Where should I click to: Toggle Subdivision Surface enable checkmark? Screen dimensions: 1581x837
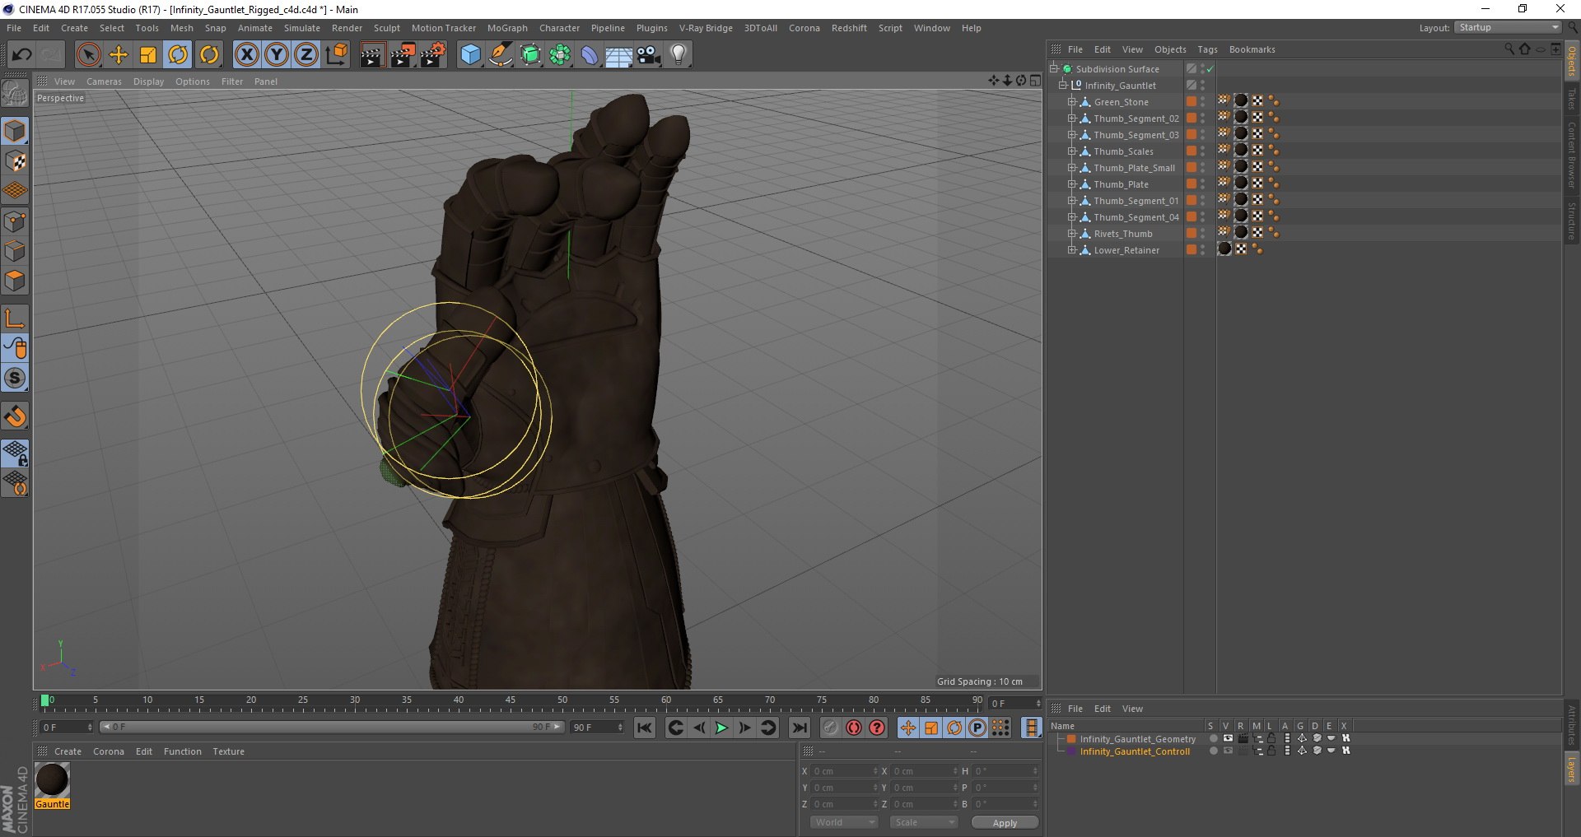1210,69
